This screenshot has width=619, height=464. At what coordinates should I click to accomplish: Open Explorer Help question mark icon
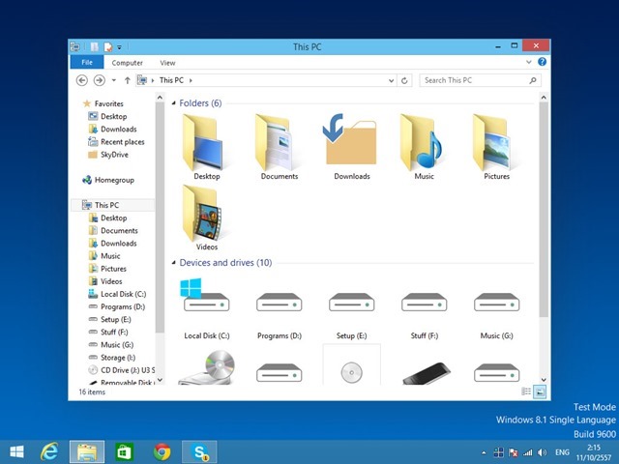click(542, 62)
